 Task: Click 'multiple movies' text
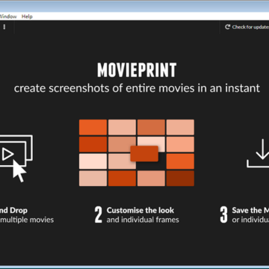pos(27,220)
